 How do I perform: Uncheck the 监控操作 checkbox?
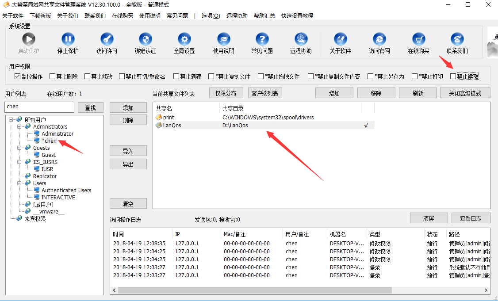click(18, 76)
